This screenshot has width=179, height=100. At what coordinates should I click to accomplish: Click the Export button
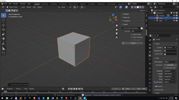[132, 43]
